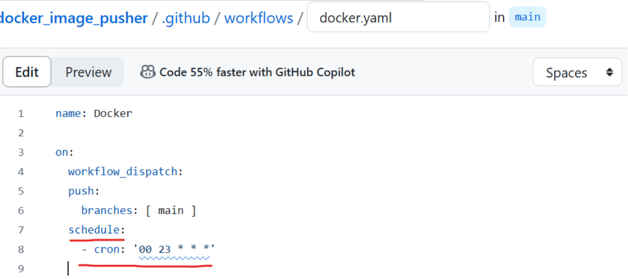Click the main branch label
Image resolution: width=628 pixels, height=279 pixels.
click(527, 17)
